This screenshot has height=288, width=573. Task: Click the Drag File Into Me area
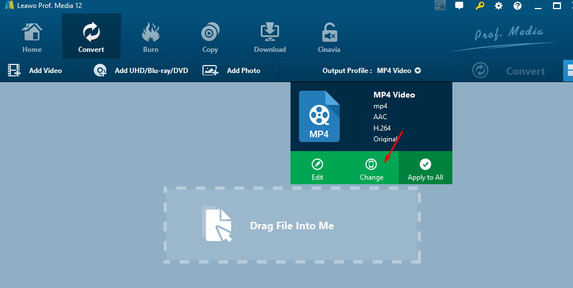click(292, 225)
